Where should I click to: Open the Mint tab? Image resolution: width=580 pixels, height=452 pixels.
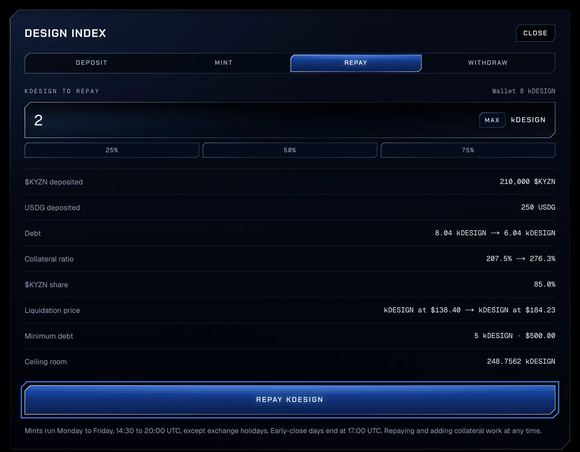[x=224, y=63]
